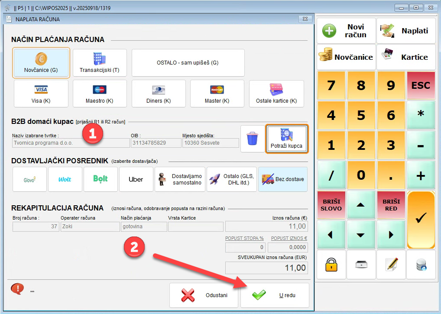
Task: Choose Bez dostave delivery option
Action: tap(283, 179)
